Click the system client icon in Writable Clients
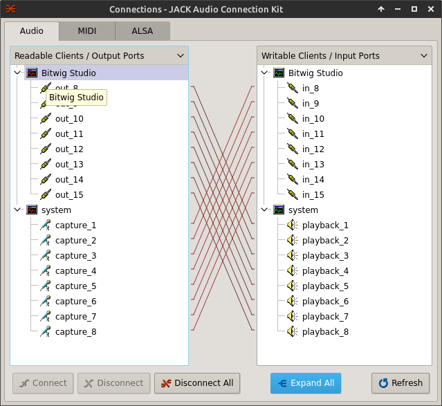This screenshot has width=442, height=406. point(279,210)
